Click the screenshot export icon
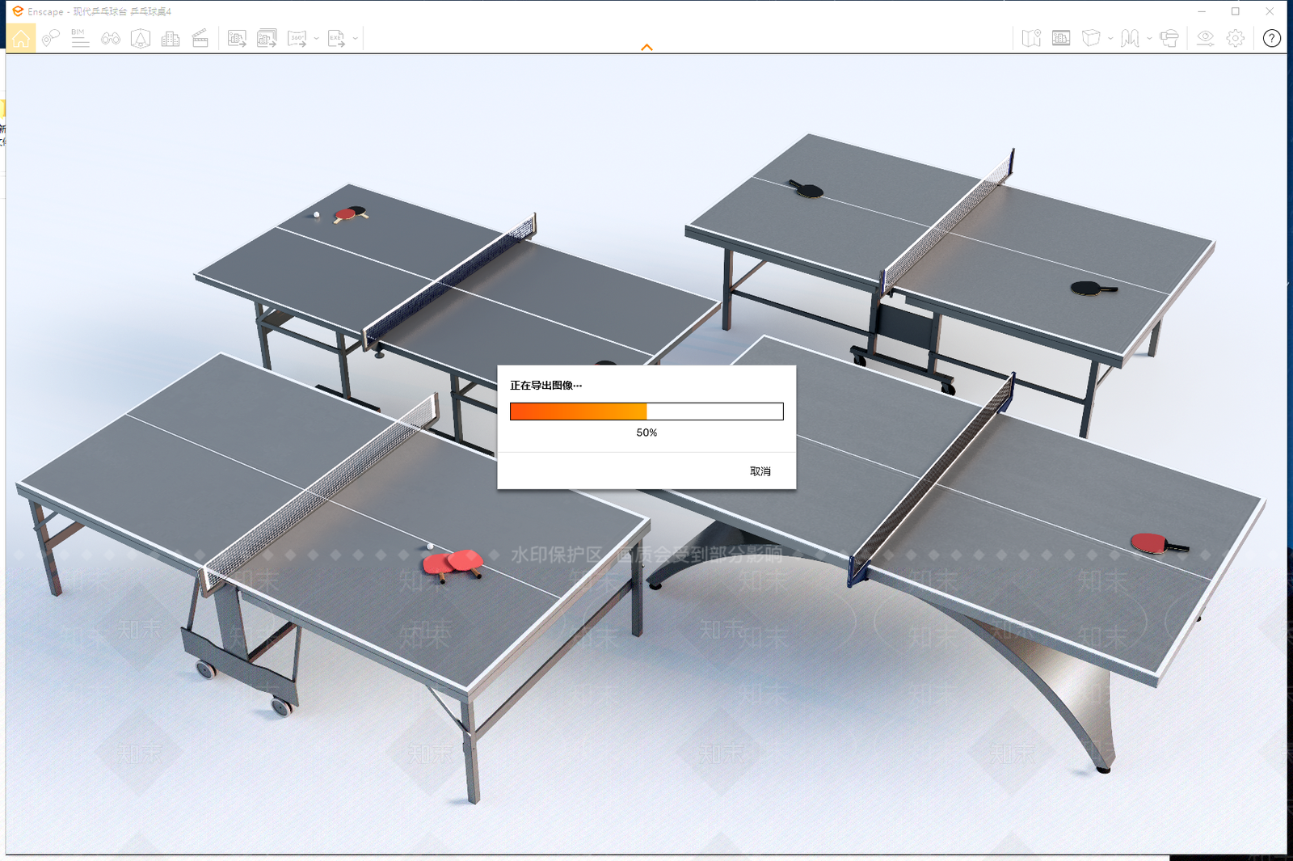 point(237,38)
